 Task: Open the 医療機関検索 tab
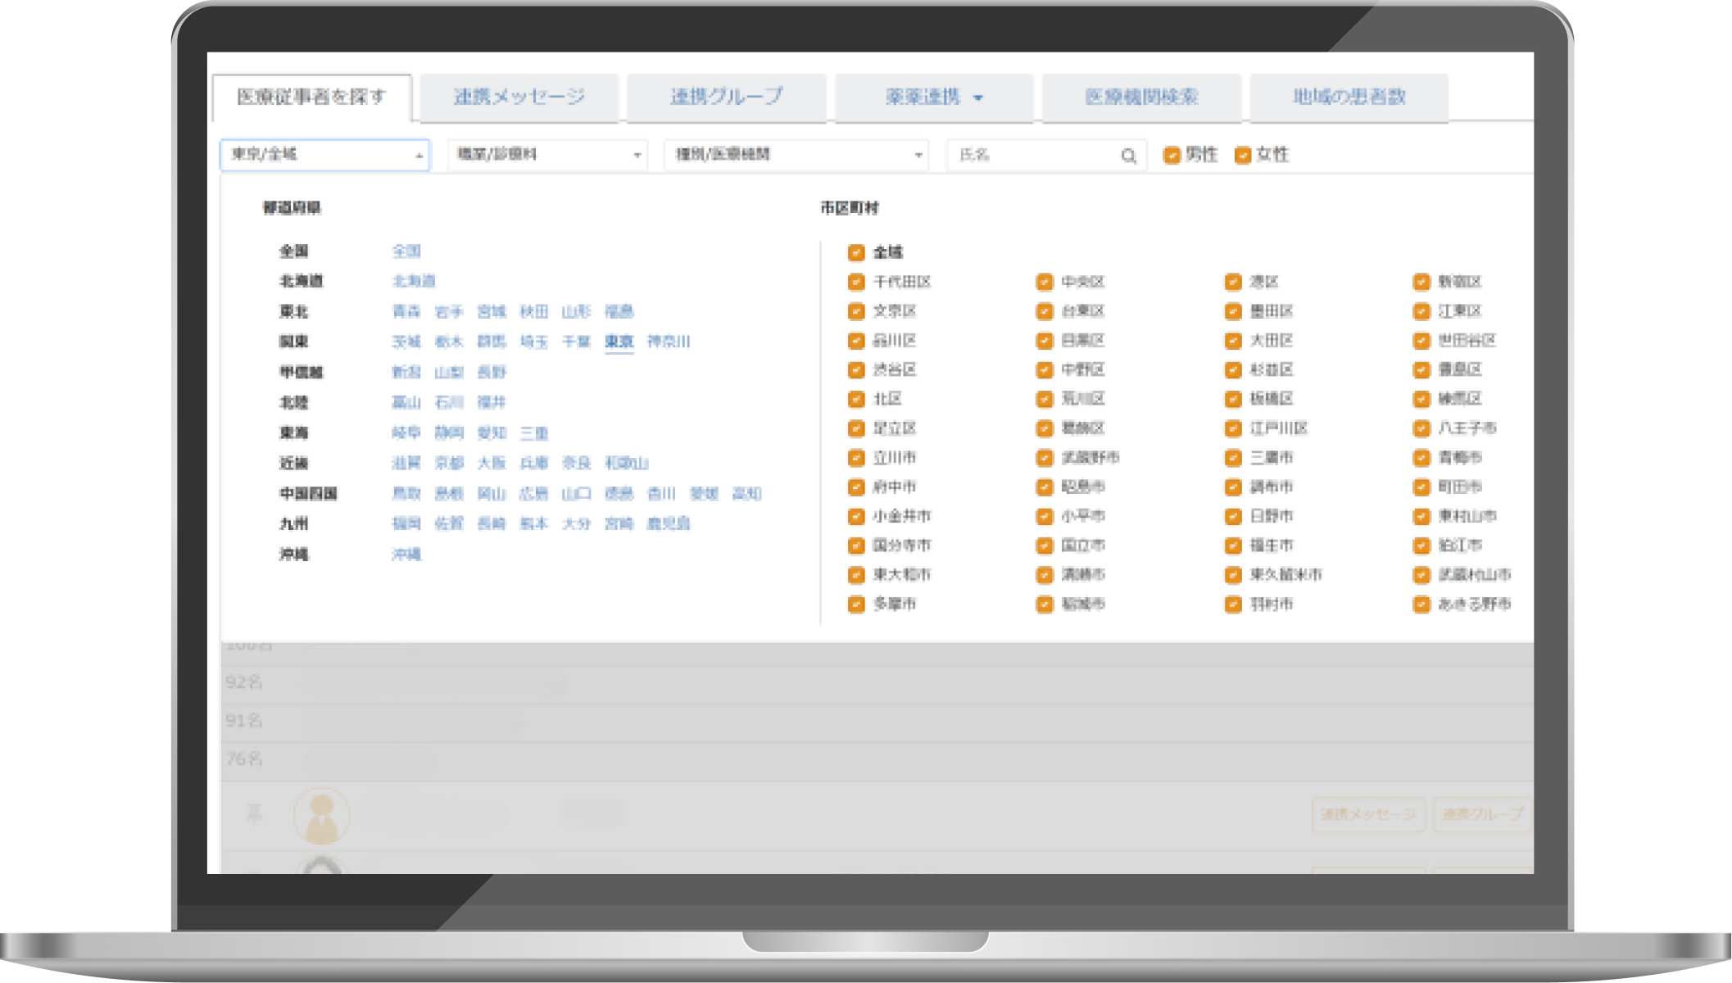point(1141,97)
